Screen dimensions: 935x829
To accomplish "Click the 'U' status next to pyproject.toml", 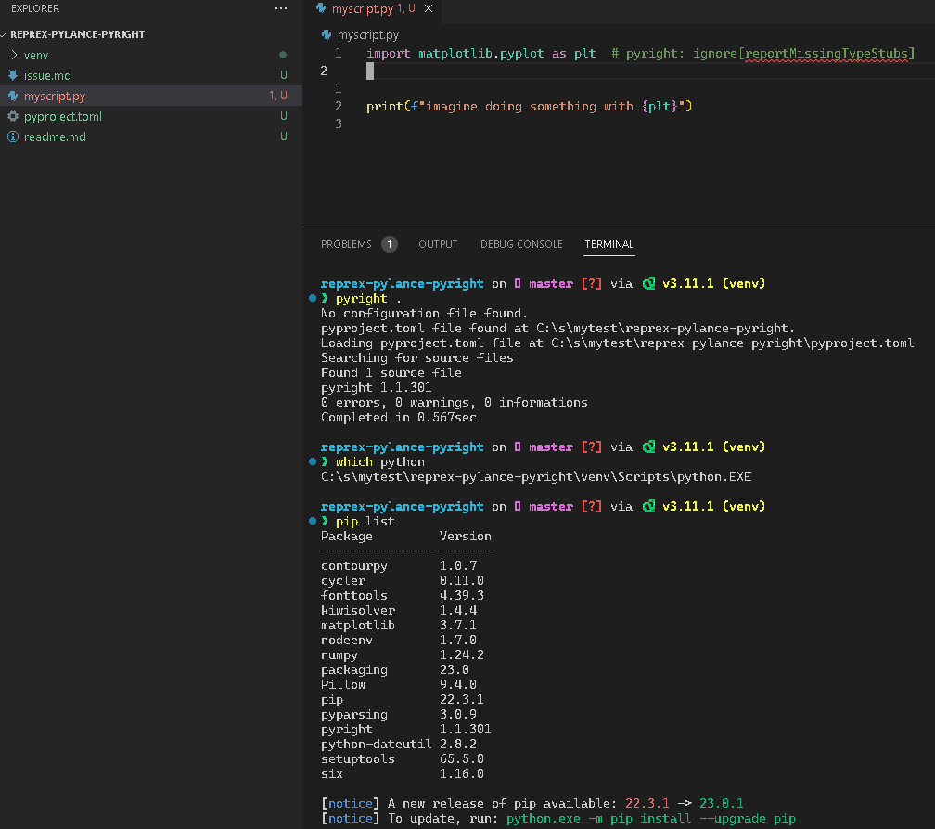I will tap(284, 116).
